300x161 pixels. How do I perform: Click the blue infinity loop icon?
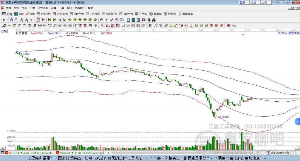234,25
